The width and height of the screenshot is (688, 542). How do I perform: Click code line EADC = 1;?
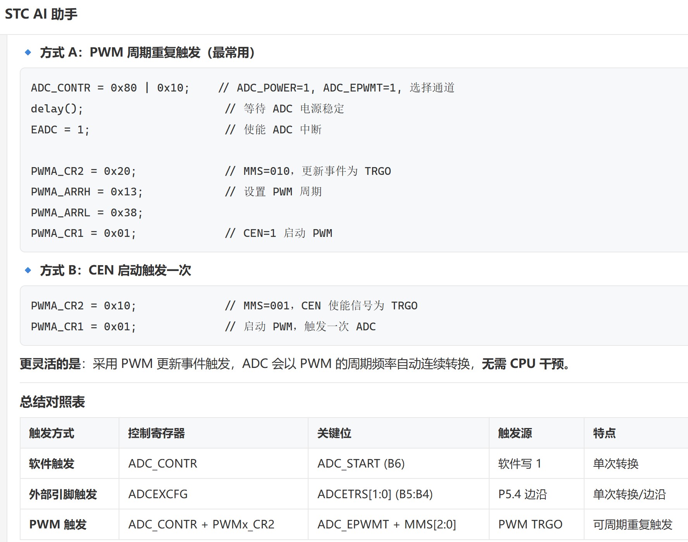[x=60, y=129]
